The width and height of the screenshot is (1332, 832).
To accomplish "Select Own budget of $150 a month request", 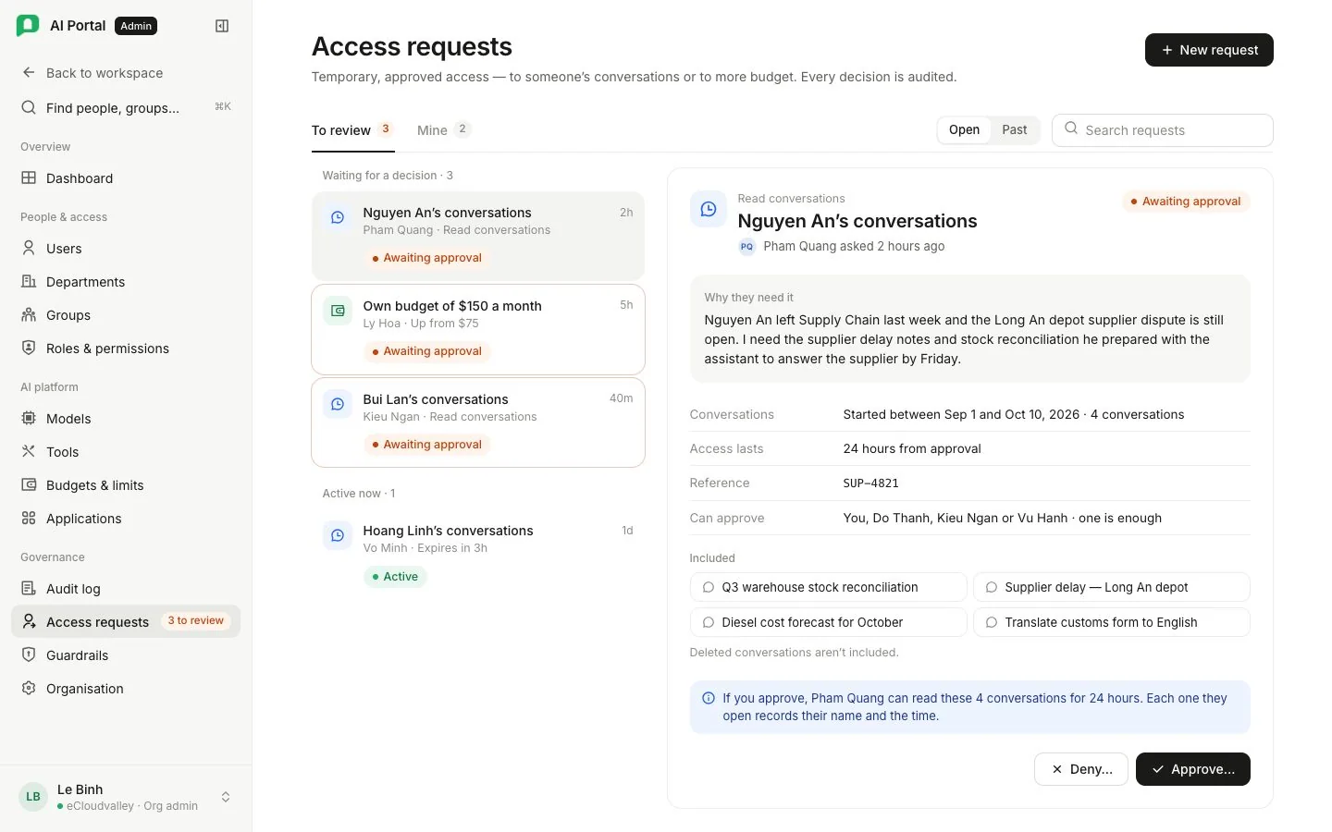I will tap(478, 329).
